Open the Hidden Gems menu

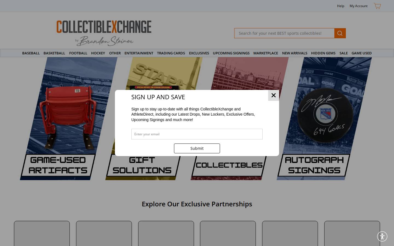[323, 53]
